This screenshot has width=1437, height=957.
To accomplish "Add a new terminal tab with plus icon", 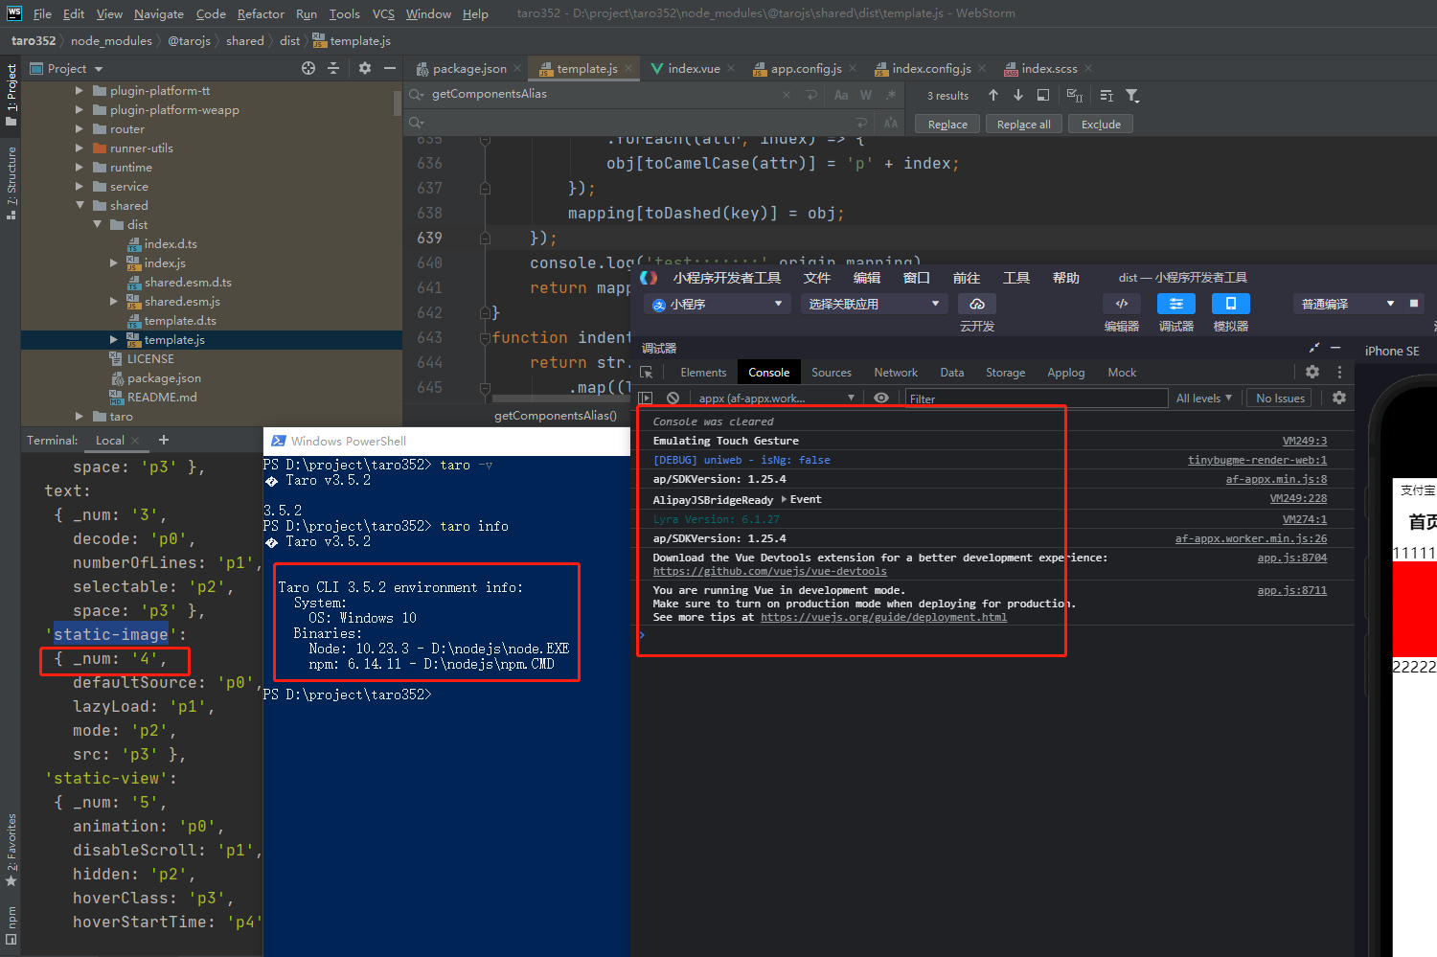I will point(164,440).
